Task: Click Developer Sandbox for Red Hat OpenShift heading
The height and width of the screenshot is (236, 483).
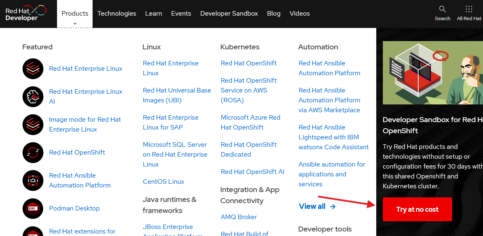Action: [433, 125]
